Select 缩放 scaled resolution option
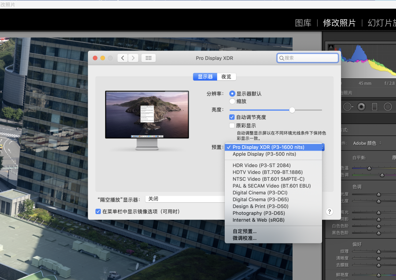Viewport: 396px width, 280px height. point(232,101)
